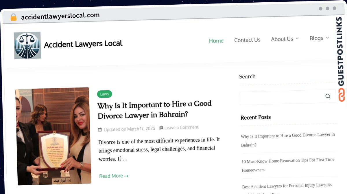
Task: Open the Bahrain divorce lawyer article title
Action: [155, 110]
